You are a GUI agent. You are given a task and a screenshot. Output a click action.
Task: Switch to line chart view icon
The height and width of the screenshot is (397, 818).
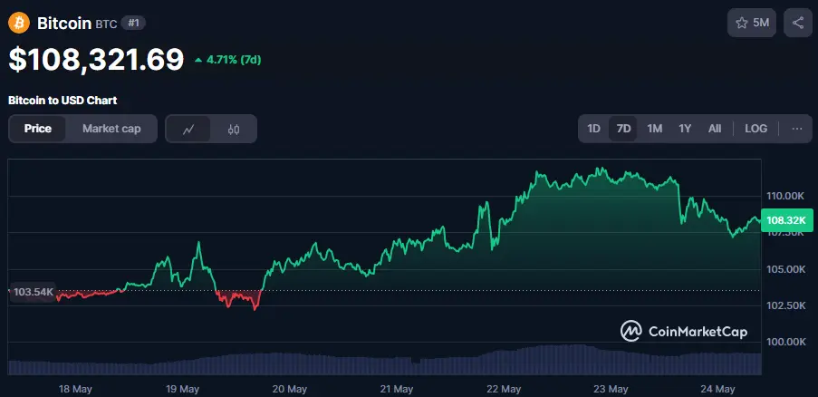point(188,129)
